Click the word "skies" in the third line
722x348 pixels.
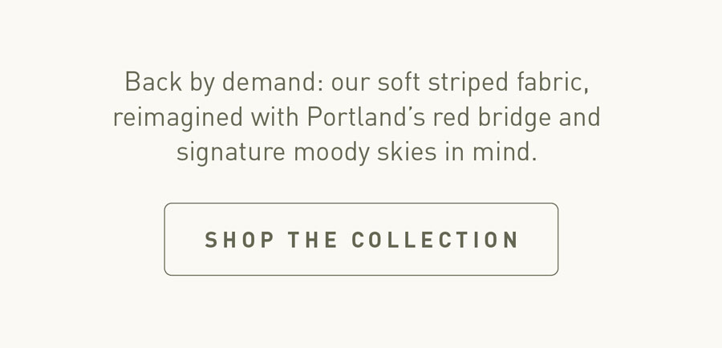(407, 152)
